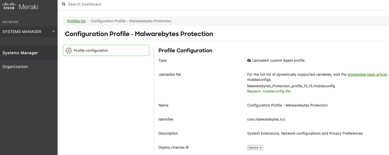Image resolution: width=389 pixels, height=155 pixels.
Task: Open the Deploy channel Device dropdown
Action: 255,148
